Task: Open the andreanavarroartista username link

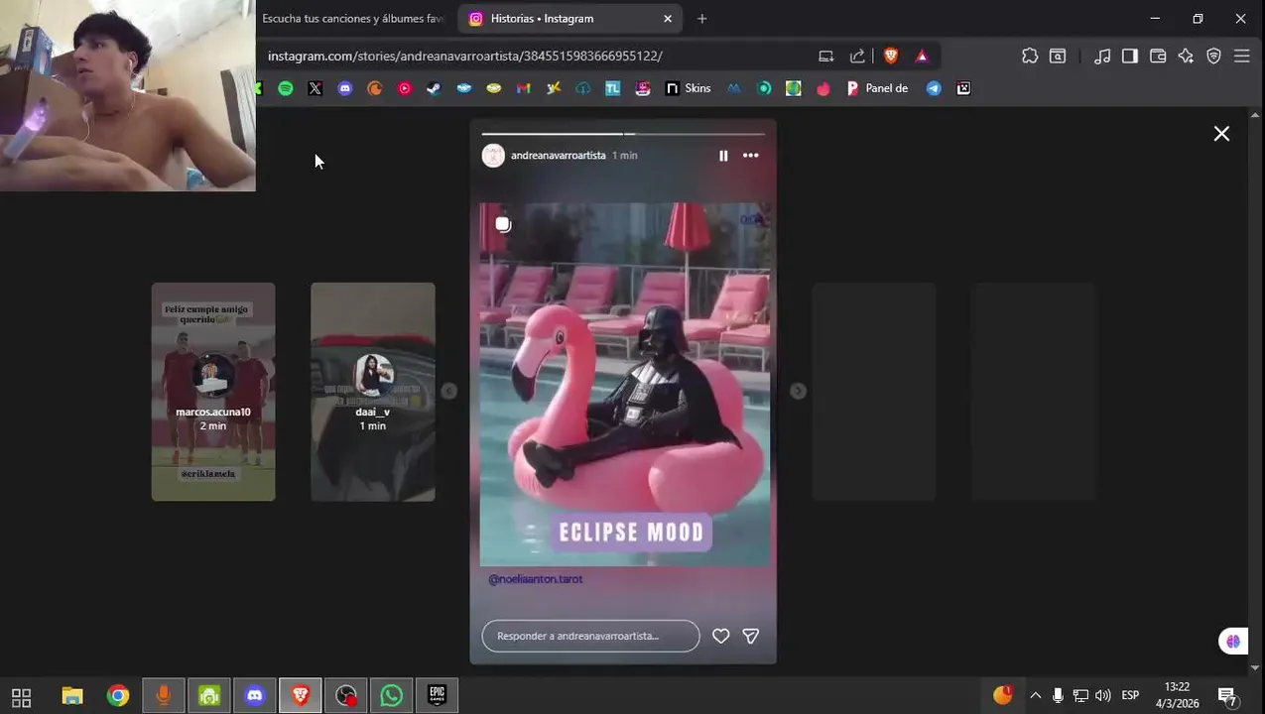Action: click(558, 156)
